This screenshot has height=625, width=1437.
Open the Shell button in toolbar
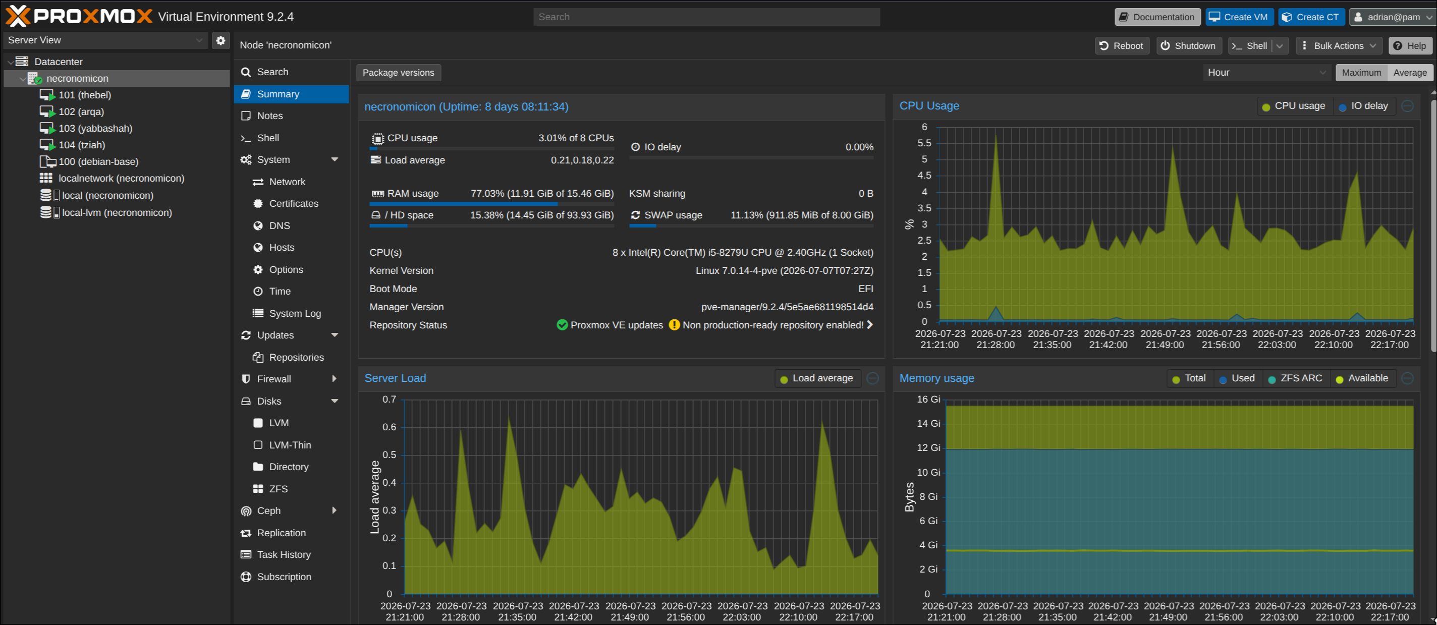(x=1250, y=46)
